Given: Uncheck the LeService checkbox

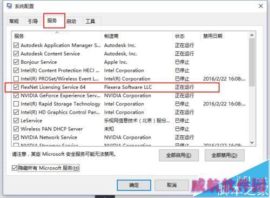Looking at the screenshot, I should [16, 121].
